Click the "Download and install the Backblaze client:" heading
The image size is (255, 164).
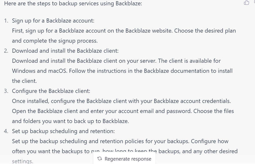coord(65,51)
